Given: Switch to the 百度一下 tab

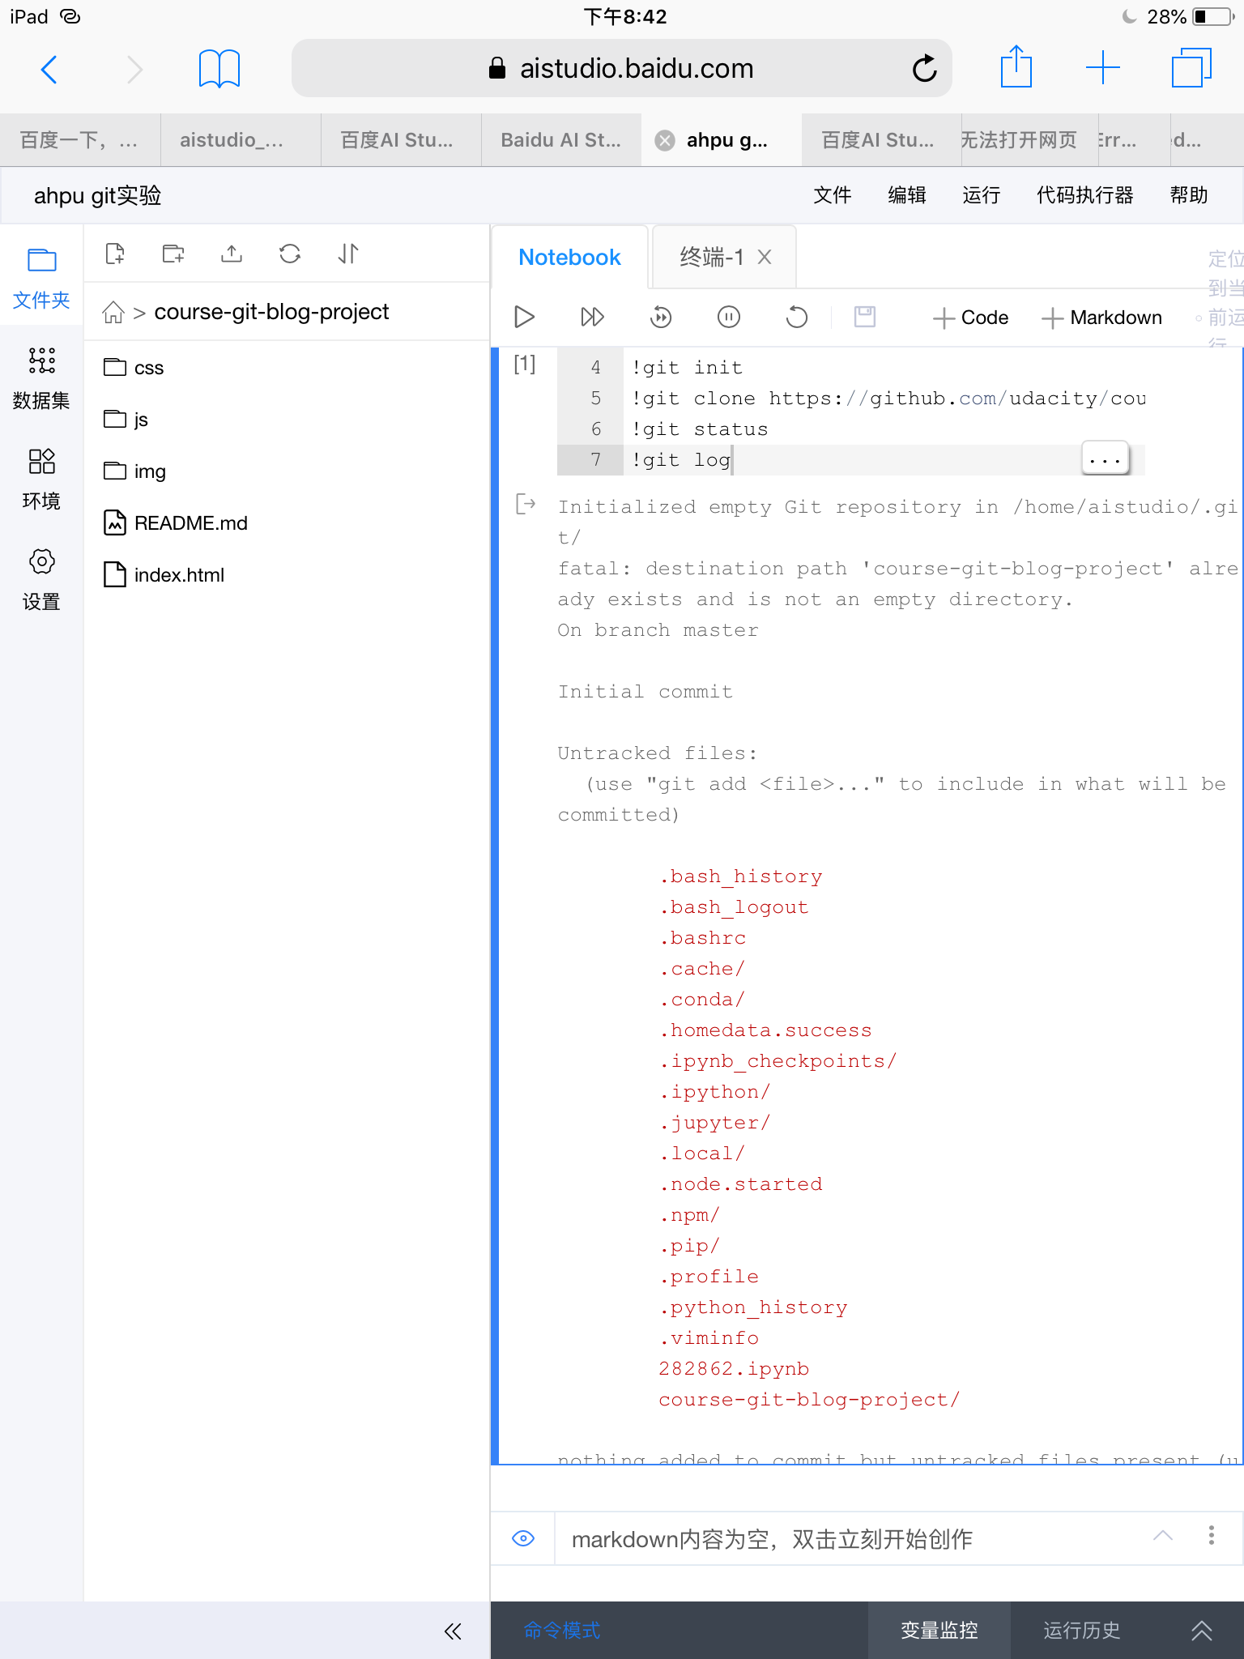Looking at the screenshot, I should pos(79,140).
